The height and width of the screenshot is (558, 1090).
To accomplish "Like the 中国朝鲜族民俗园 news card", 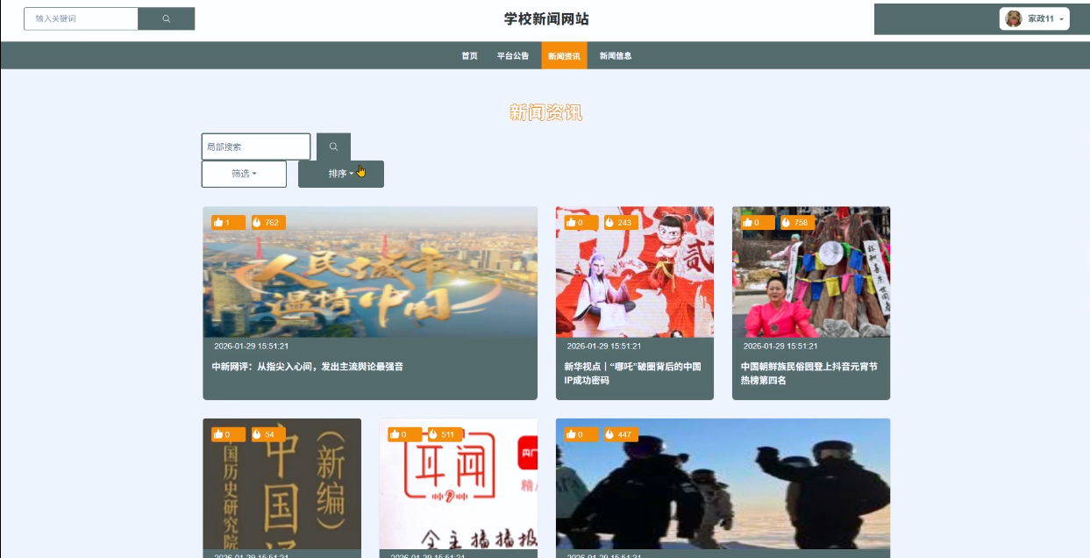I will (x=747, y=223).
